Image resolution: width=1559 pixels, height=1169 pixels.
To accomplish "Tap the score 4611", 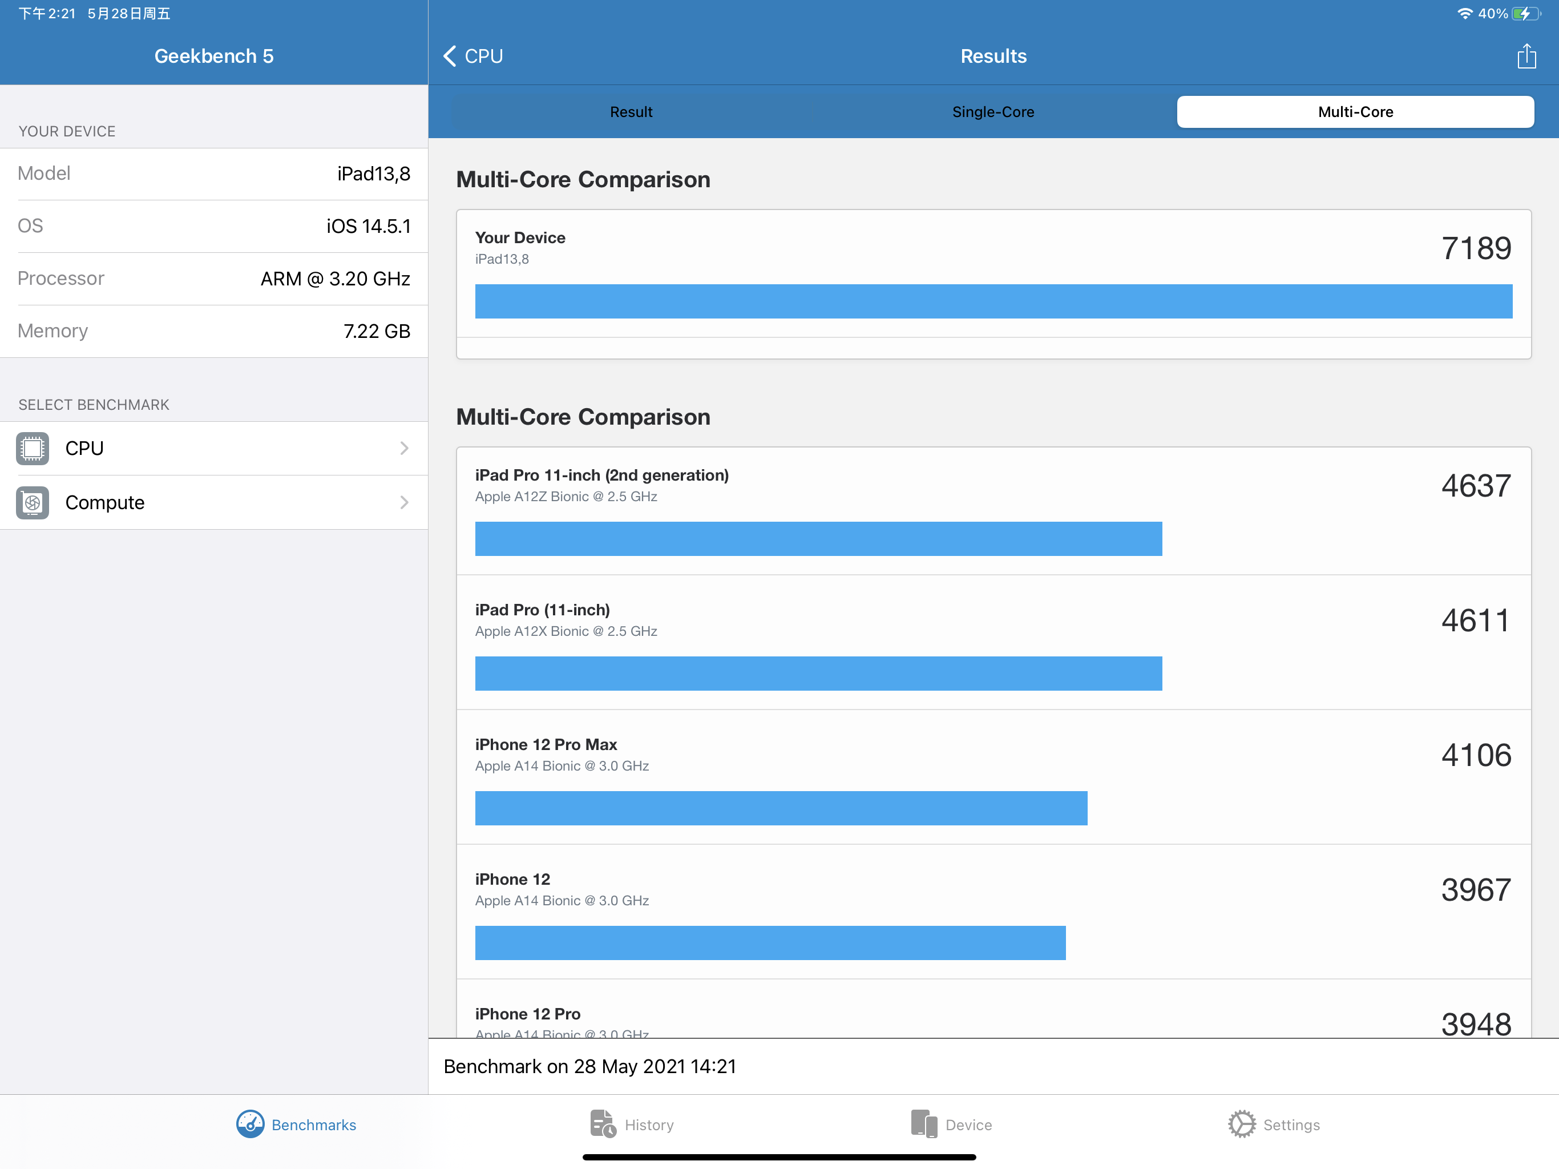I will (1476, 620).
